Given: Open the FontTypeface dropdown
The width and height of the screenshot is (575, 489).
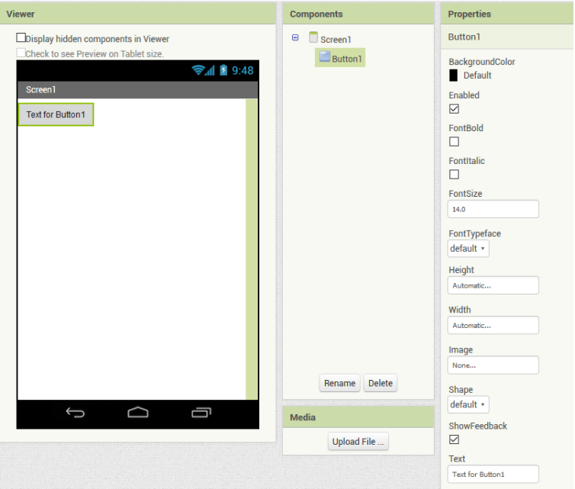Looking at the screenshot, I should (468, 249).
